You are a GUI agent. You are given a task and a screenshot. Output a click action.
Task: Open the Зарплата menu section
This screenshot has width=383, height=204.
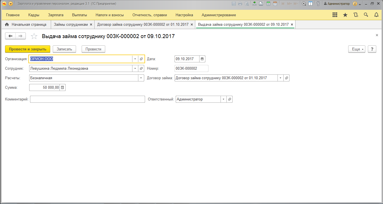point(56,15)
